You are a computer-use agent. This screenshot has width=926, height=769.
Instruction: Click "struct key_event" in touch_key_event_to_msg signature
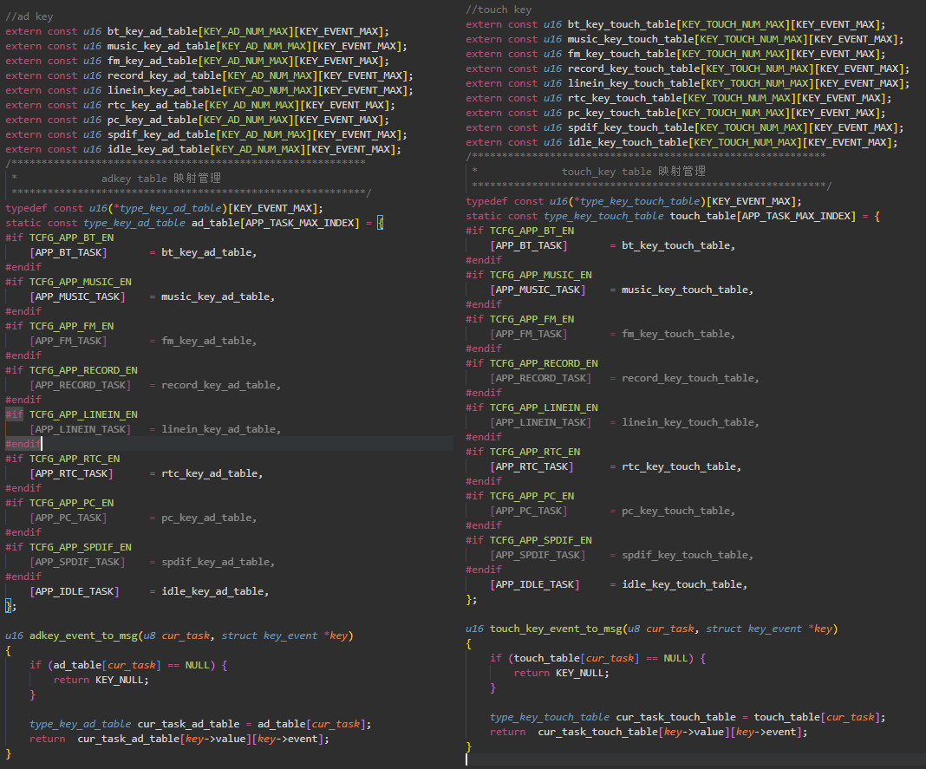(x=754, y=629)
